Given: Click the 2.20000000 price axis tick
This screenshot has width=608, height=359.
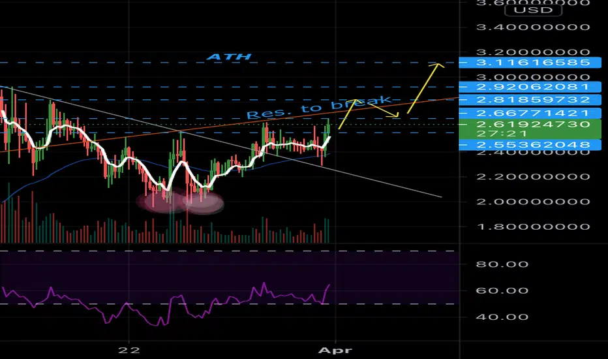Looking at the screenshot, I should [533, 177].
